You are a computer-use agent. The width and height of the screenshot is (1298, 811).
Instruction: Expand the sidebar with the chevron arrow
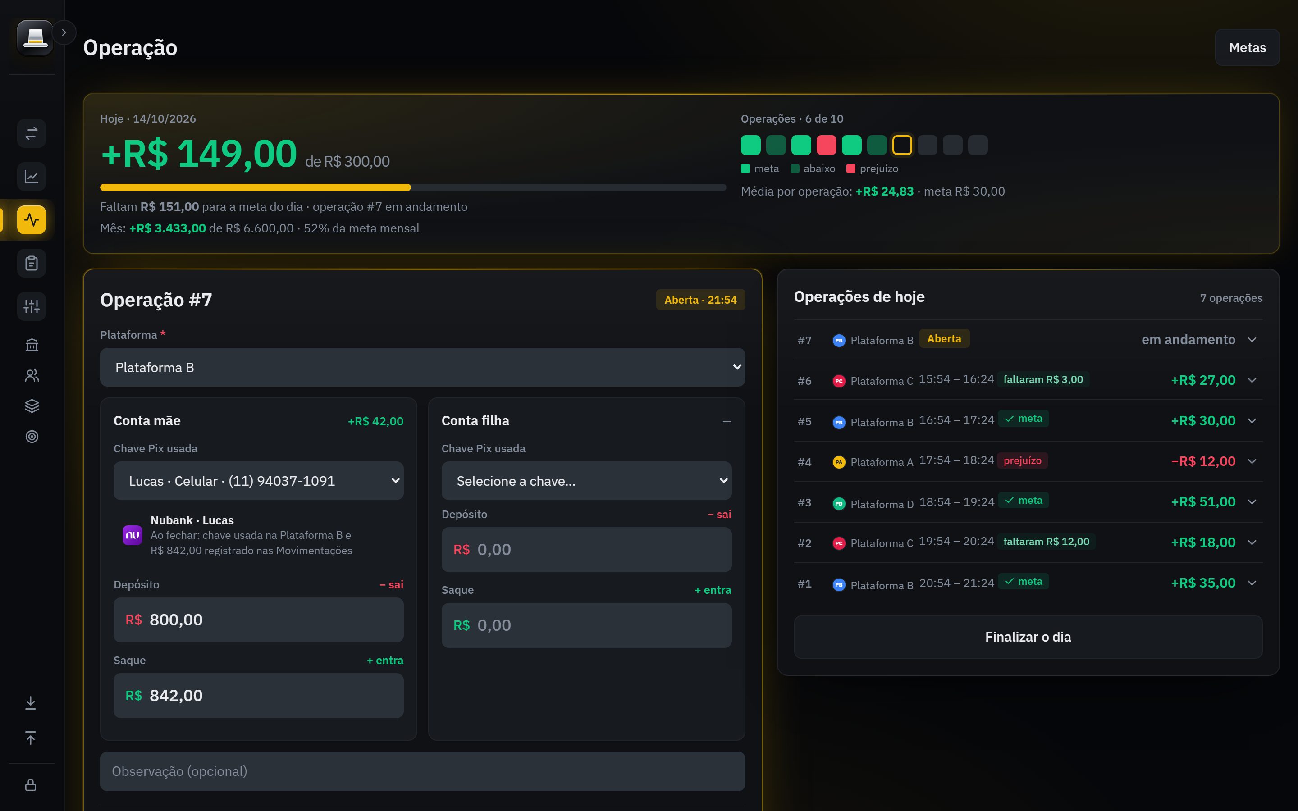coord(64,33)
